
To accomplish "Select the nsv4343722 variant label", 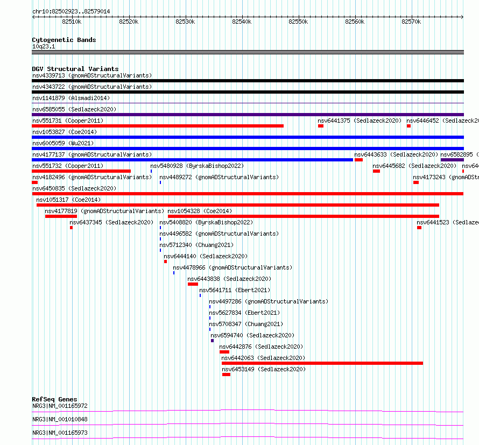I will tap(92, 87).
